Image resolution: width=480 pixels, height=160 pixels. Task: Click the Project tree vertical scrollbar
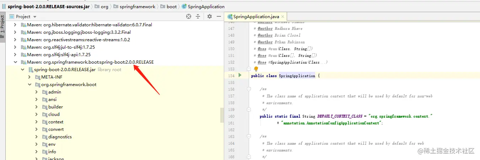(222, 115)
